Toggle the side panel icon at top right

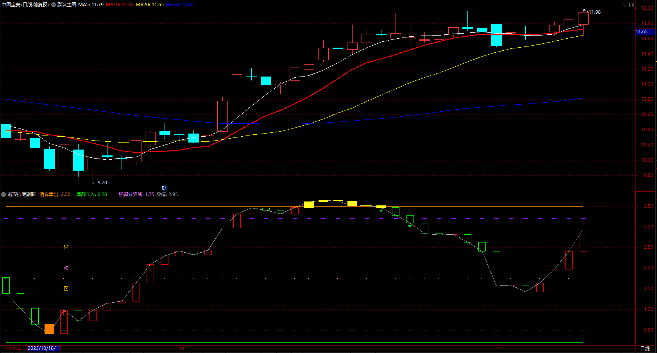[x=632, y=5]
